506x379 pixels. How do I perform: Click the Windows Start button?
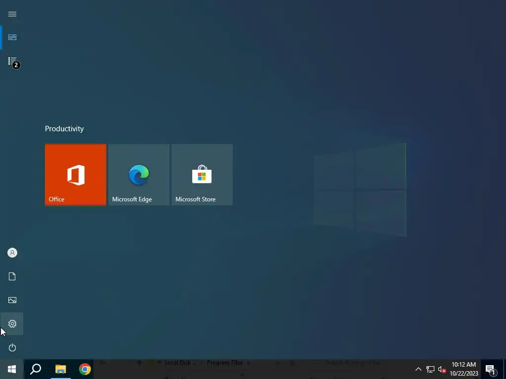[12, 369]
